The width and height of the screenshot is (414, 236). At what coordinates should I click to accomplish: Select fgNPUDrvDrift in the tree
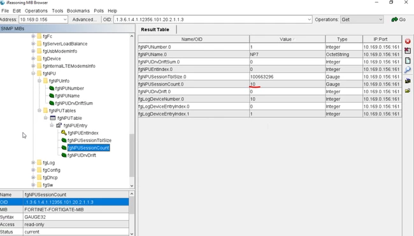point(82,155)
